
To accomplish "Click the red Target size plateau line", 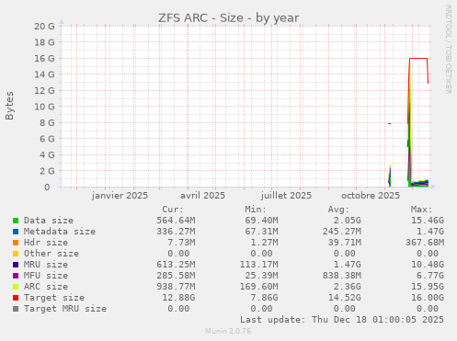I will 418,58.
